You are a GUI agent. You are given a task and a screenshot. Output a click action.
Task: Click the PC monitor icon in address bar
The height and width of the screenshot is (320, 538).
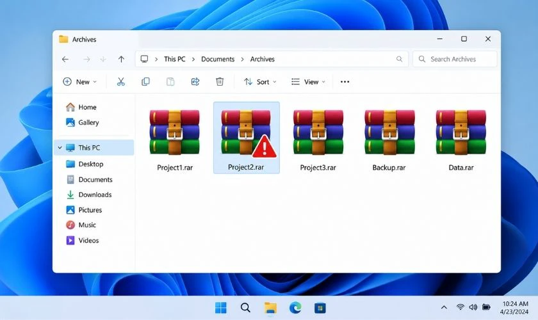(x=145, y=59)
